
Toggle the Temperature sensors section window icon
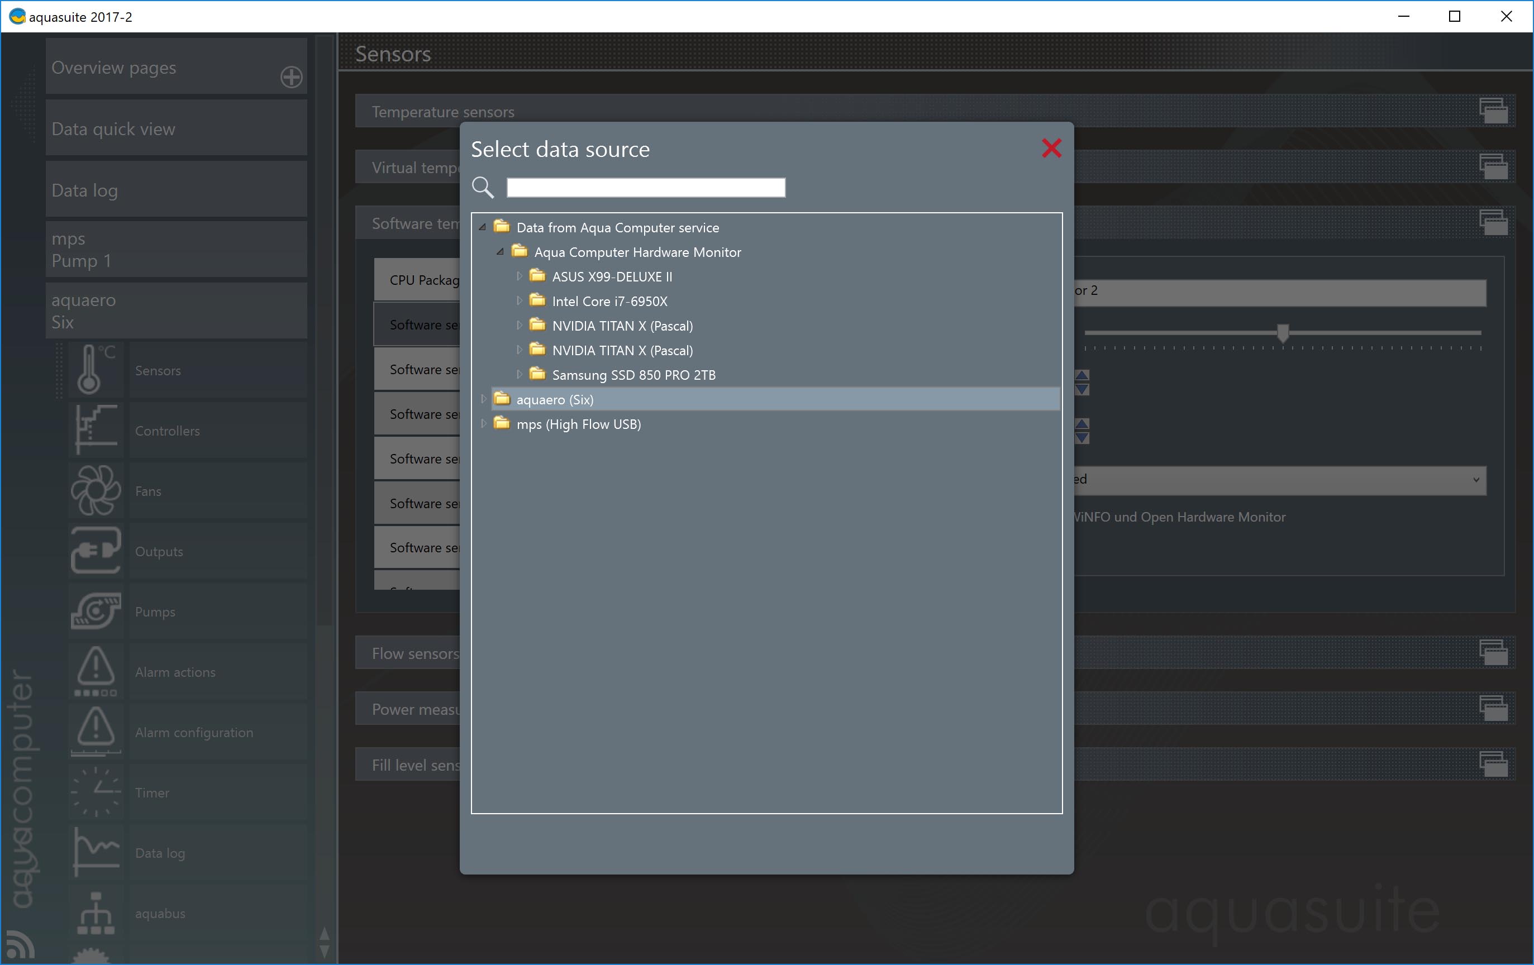click(1493, 111)
